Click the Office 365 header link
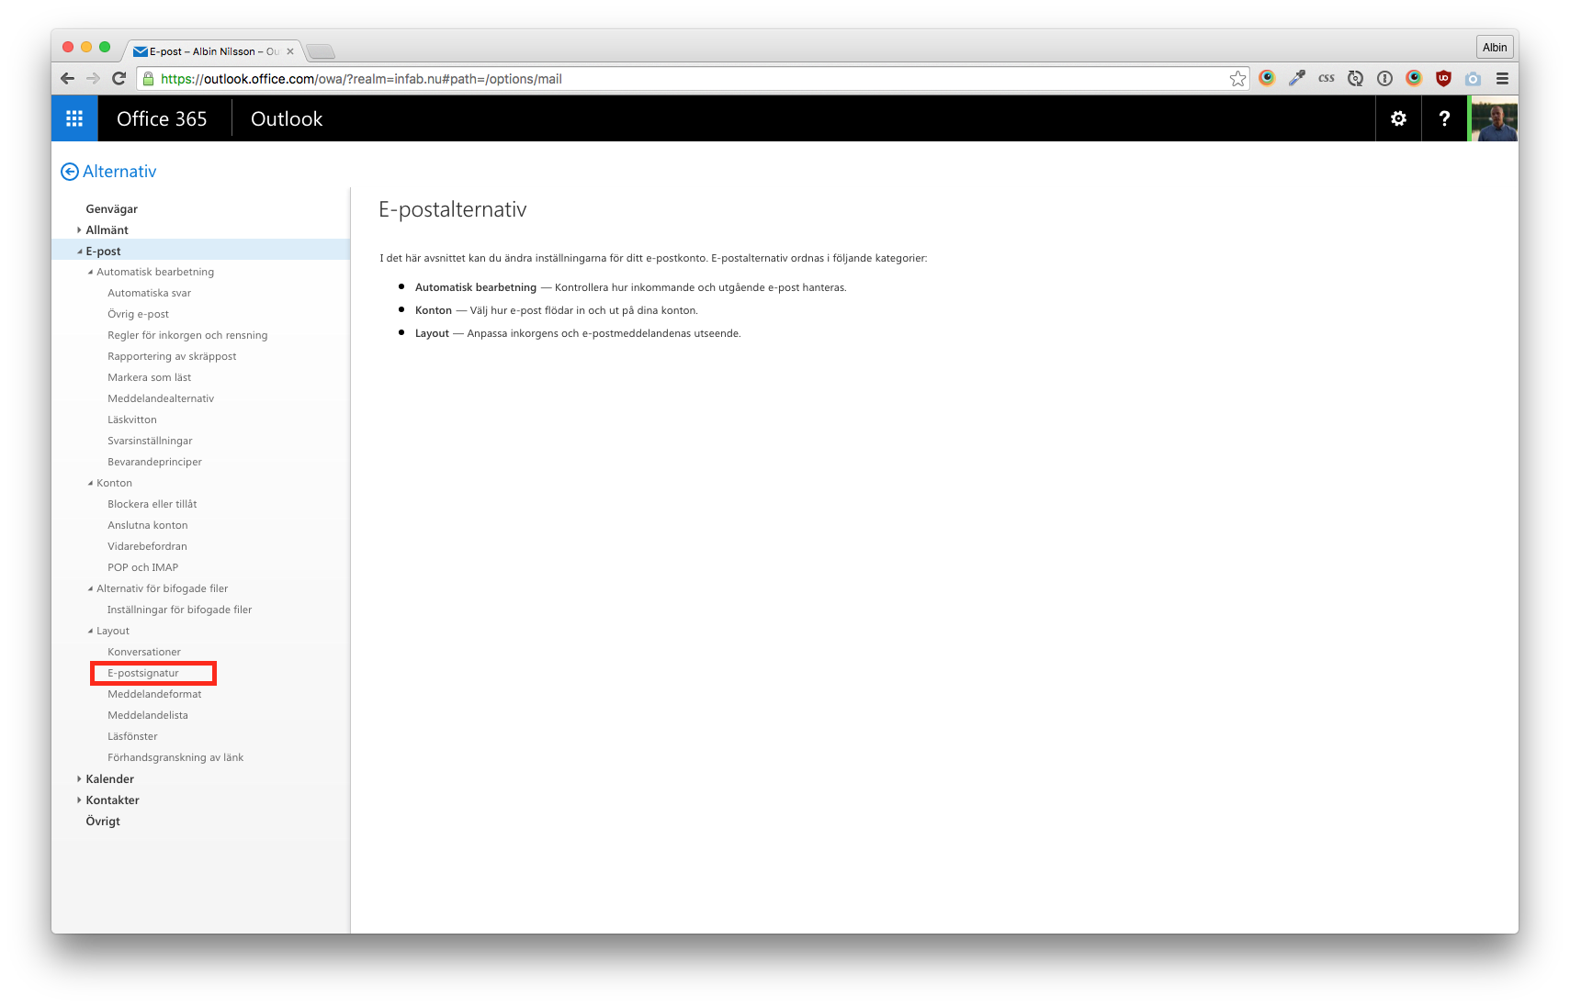 click(162, 118)
